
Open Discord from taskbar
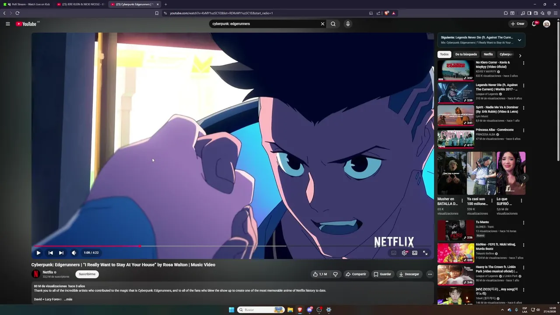310,310
